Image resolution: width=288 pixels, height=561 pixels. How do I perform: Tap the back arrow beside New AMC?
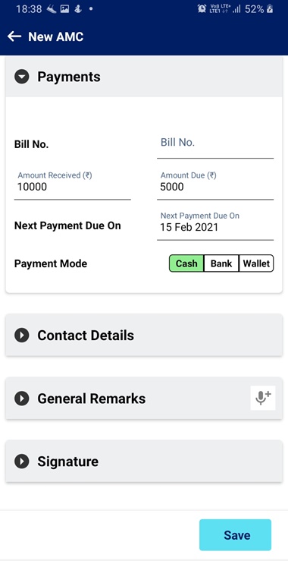point(14,36)
